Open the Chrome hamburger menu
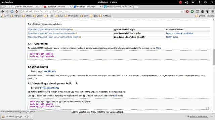Image resolution: width=215 pixels, height=120 pixels. (x=213, y=12)
